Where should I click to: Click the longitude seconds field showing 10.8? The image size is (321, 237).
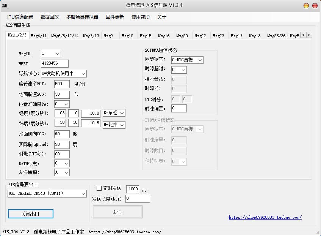click(x=91, y=114)
